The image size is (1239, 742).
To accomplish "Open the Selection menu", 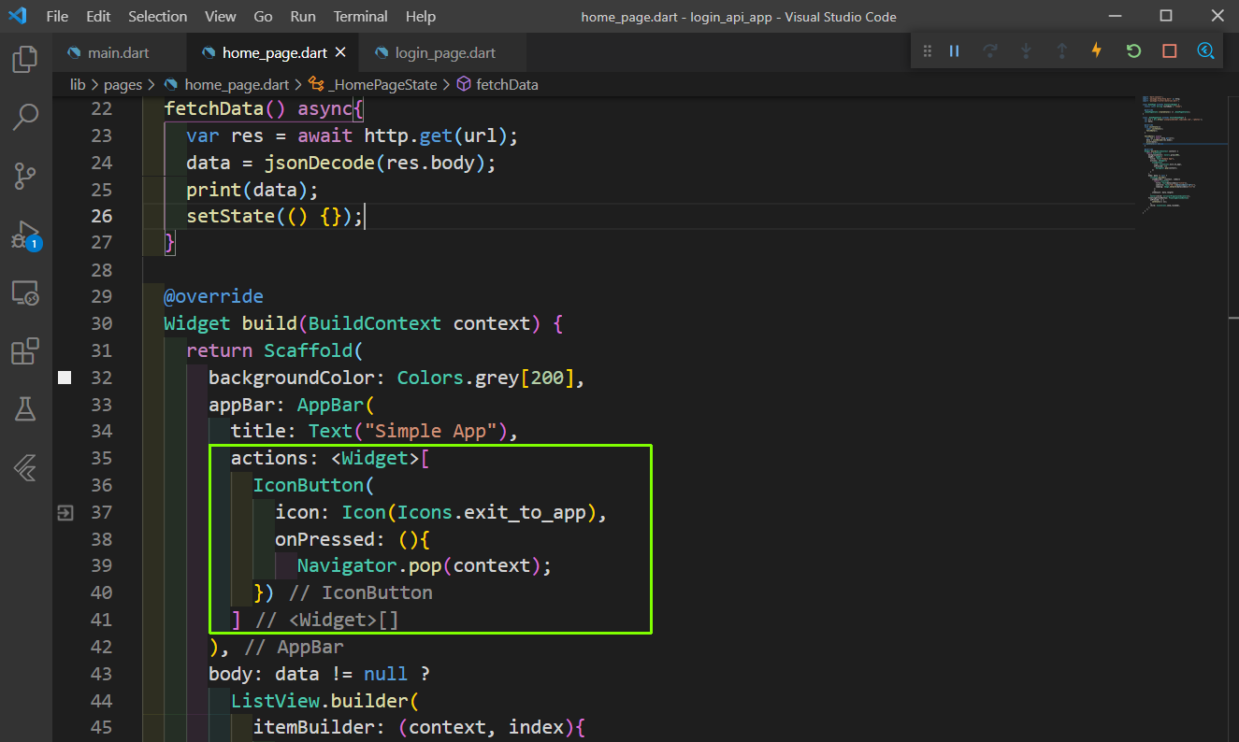I will (x=157, y=17).
